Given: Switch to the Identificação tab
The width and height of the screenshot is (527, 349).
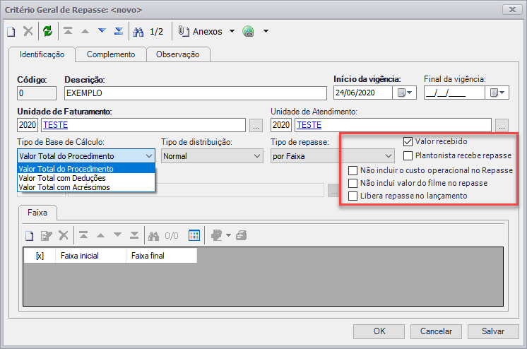Looking at the screenshot, I should pyautogui.click(x=42, y=54).
